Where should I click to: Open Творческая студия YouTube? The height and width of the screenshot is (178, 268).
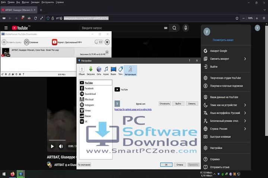[226, 78]
